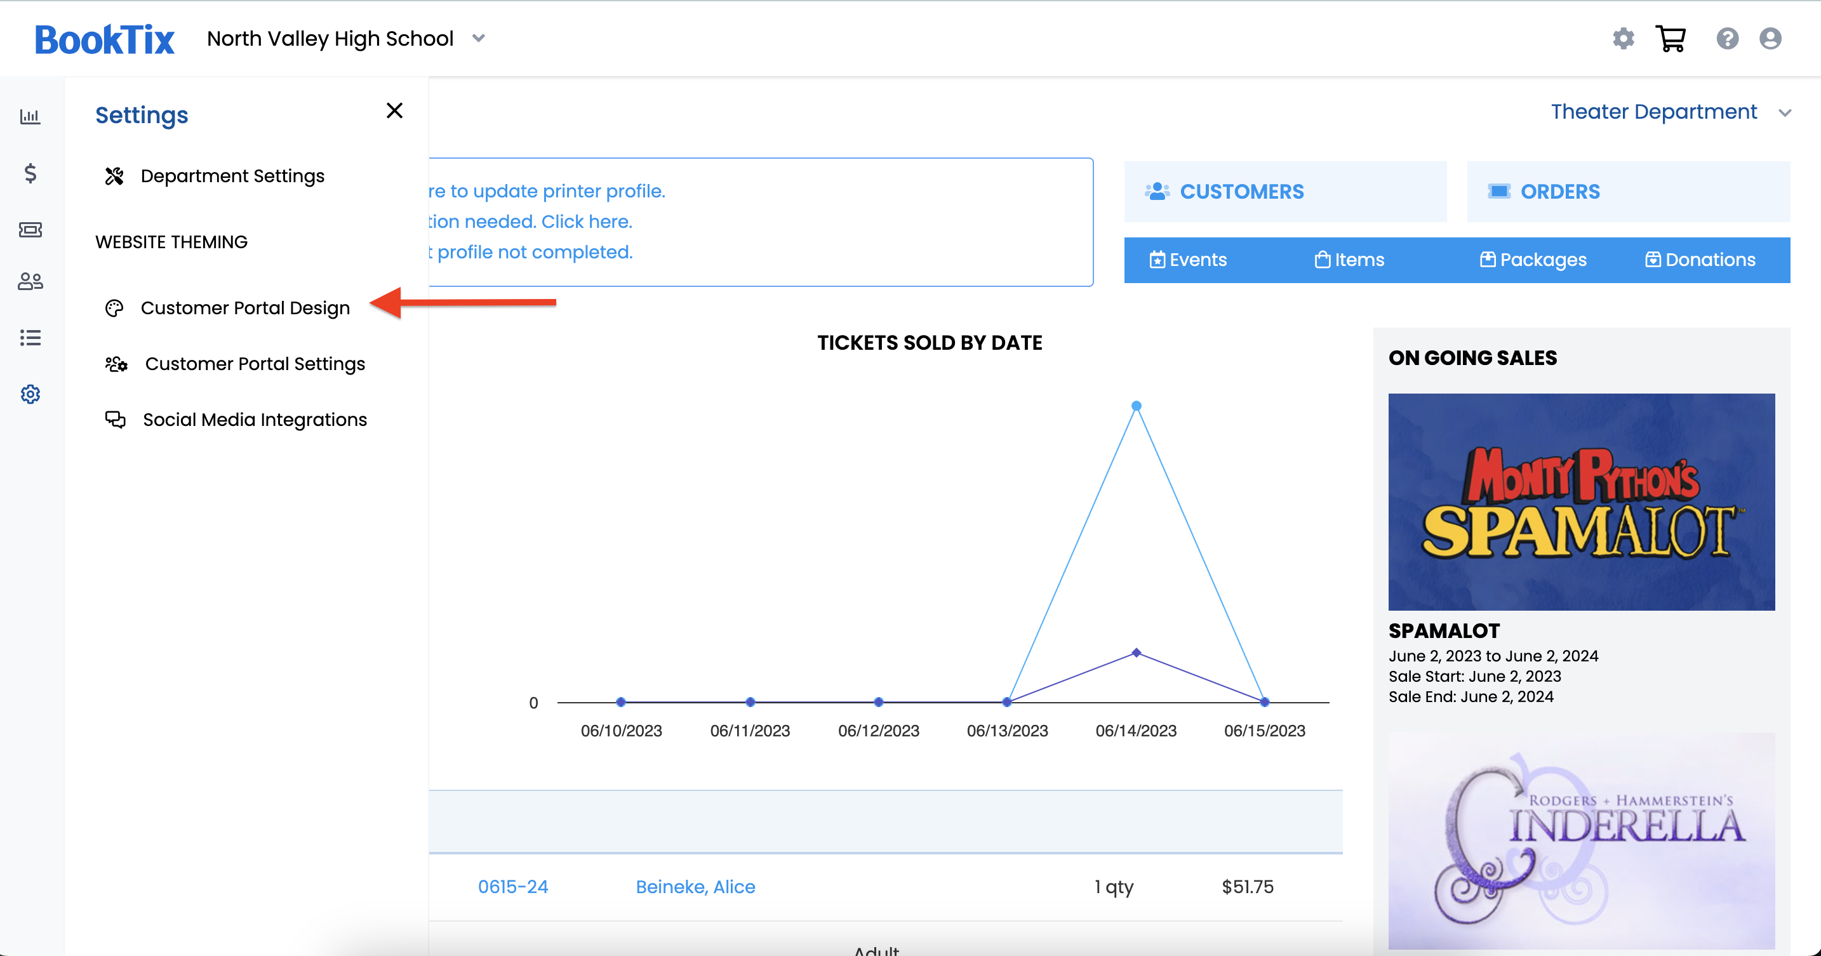Click the BookTix logo
The height and width of the screenshot is (956, 1821).
(x=105, y=39)
